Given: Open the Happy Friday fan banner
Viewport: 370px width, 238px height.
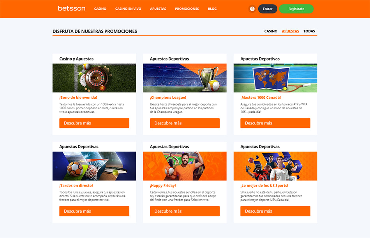Looking at the screenshot, I should click(x=185, y=166).
